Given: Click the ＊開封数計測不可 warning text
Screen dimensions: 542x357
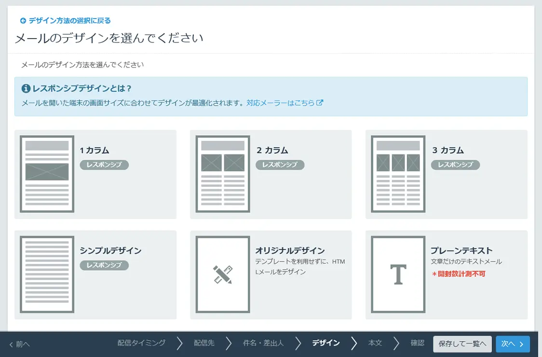Looking at the screenshot, I should coord(459,274).
